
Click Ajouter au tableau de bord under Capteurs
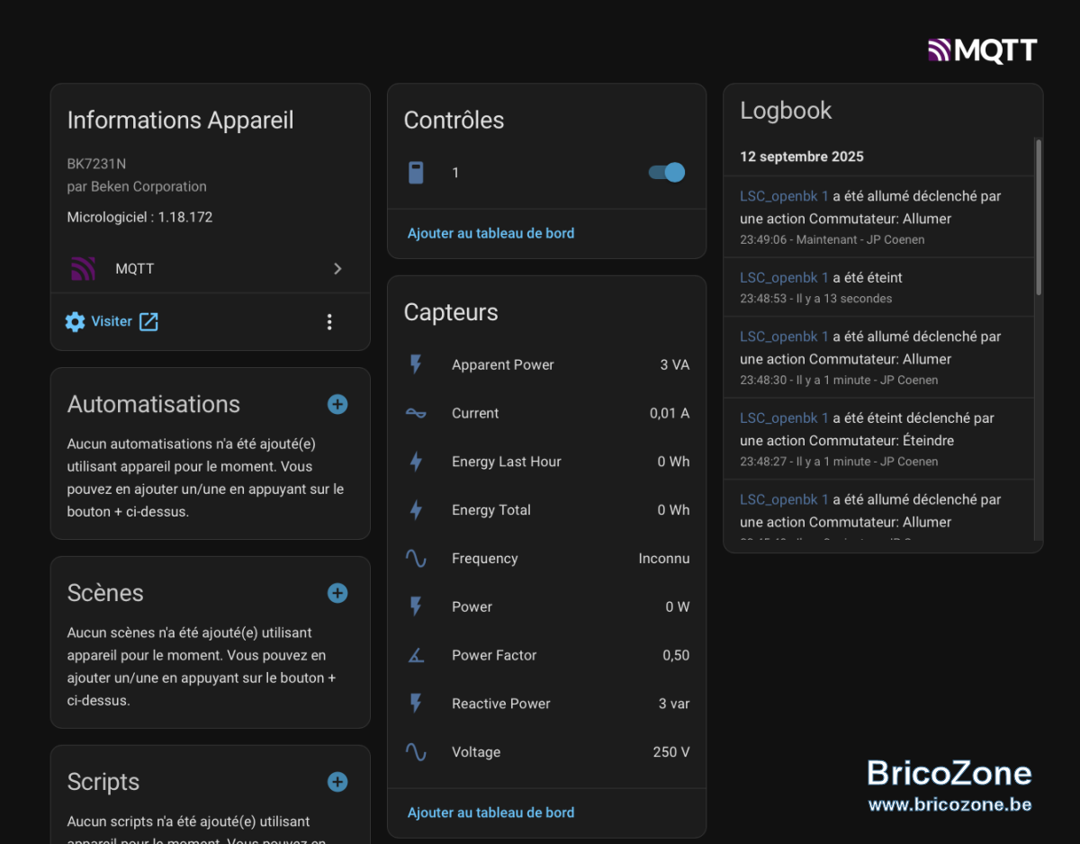click(490, 813)
